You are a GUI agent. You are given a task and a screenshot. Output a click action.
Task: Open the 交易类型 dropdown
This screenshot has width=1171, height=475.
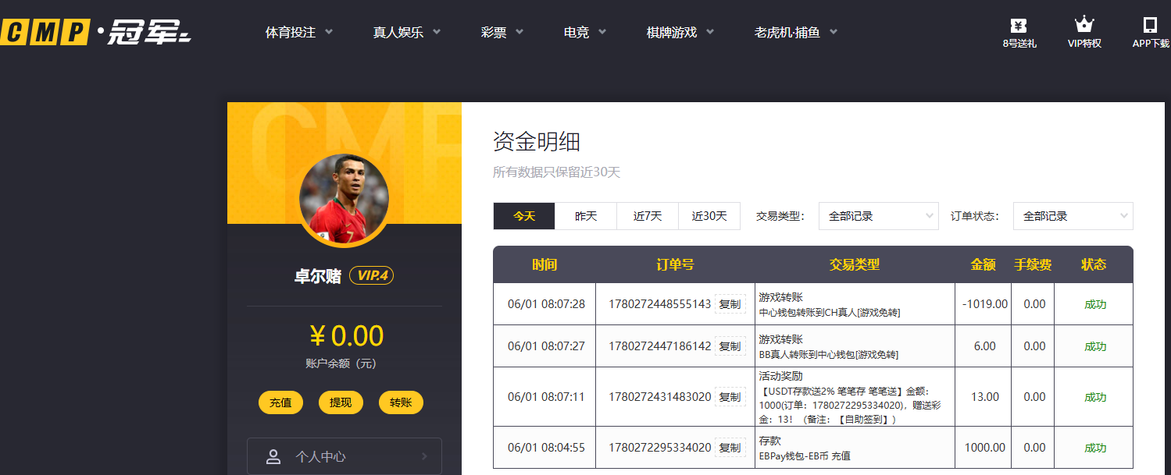[878, 216]
